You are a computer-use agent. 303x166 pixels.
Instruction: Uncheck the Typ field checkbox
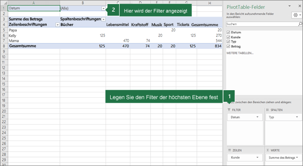228,41
